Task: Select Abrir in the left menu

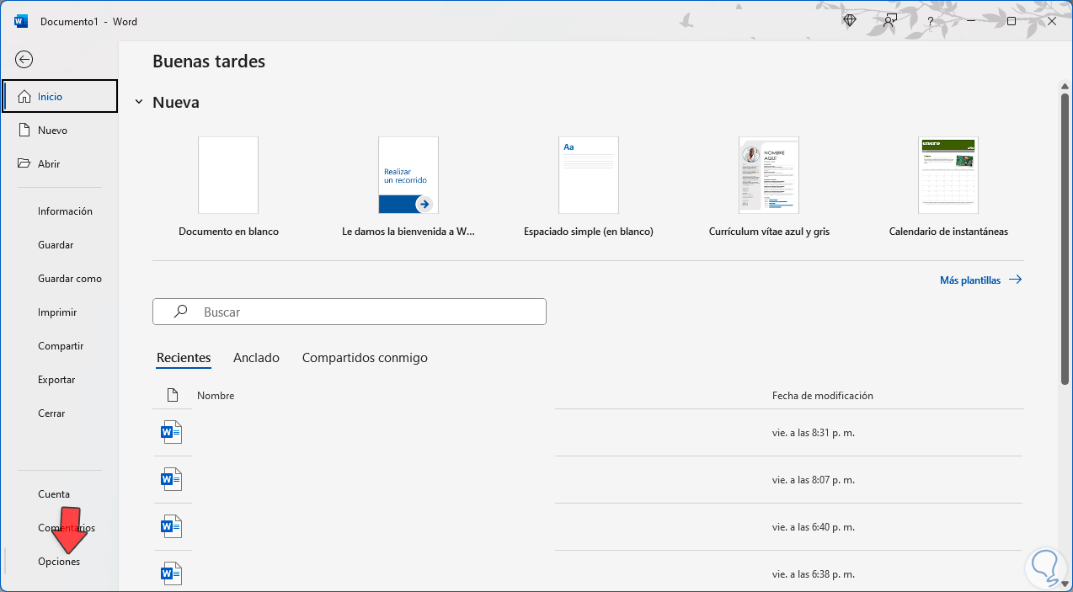Action: pos(49,164)
